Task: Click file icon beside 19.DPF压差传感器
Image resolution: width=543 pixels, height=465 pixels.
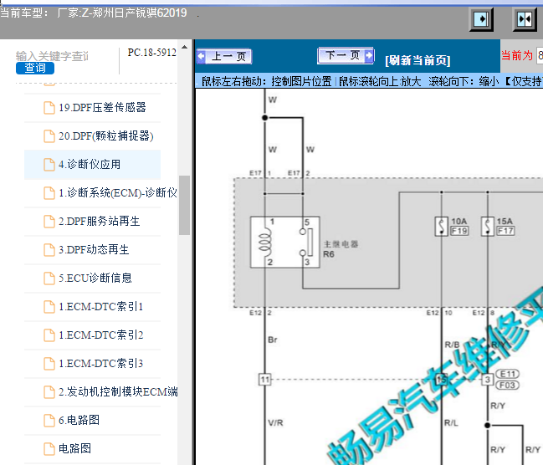Action: pos(49,108)
